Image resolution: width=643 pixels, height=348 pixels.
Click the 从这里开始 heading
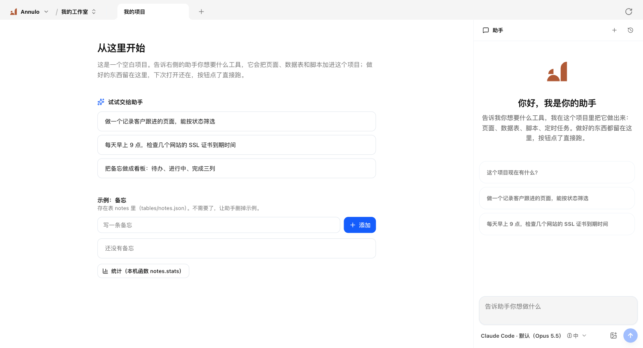tap(121, 48)
